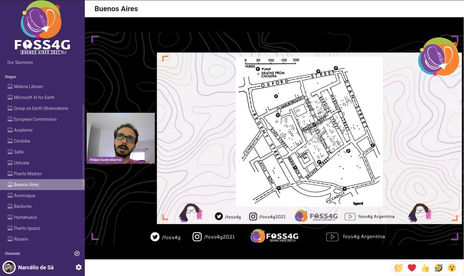Open the Our Sponsors page
Viewport: 464px width, 276px height.
pyautogui.click(x=20, y=62)
